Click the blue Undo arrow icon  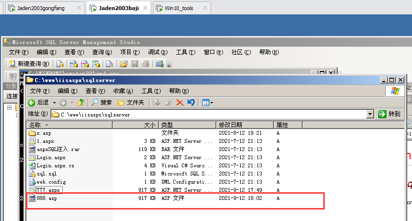point(191,103)
